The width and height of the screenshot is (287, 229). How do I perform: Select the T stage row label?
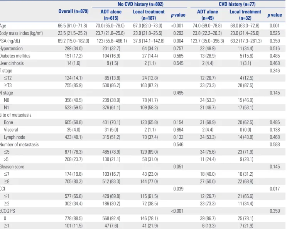coord(6,71)
